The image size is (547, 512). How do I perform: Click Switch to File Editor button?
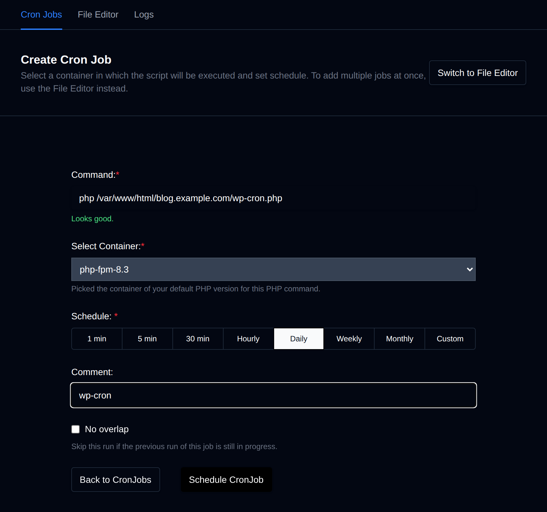pos(477,73)
